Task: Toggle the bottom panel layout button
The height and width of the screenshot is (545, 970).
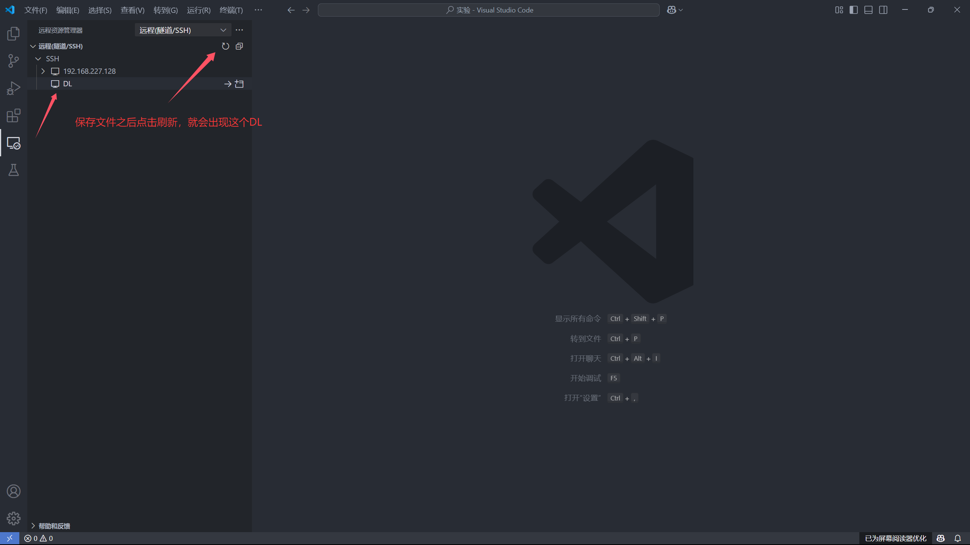Action: tap(868, 10)
